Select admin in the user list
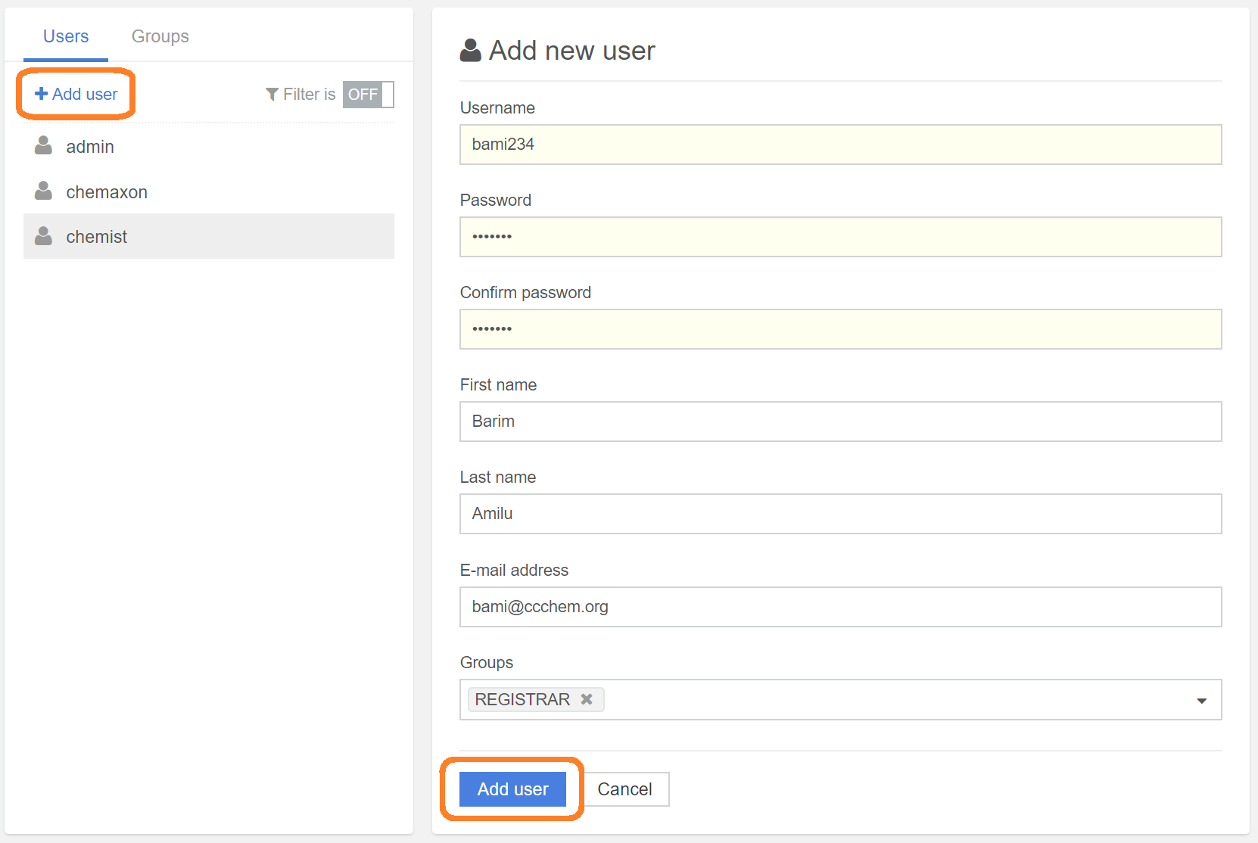The width and height of the screenshot is (1258, 843). [209, 146]
